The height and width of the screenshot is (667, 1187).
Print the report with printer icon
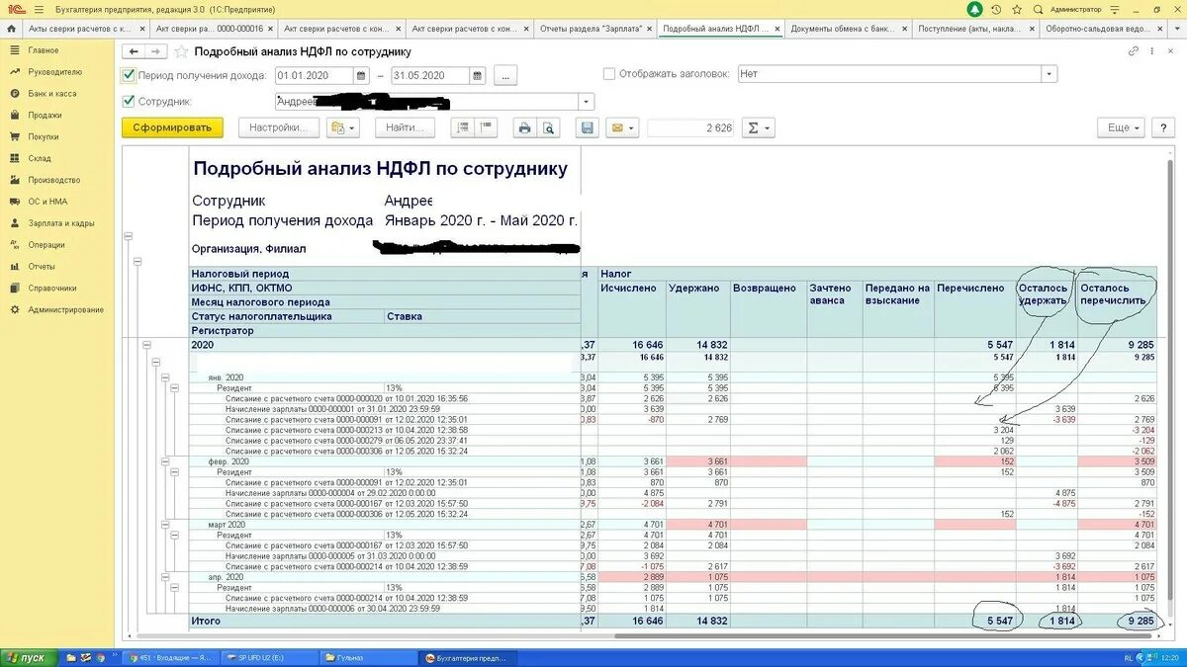(525, 127)
